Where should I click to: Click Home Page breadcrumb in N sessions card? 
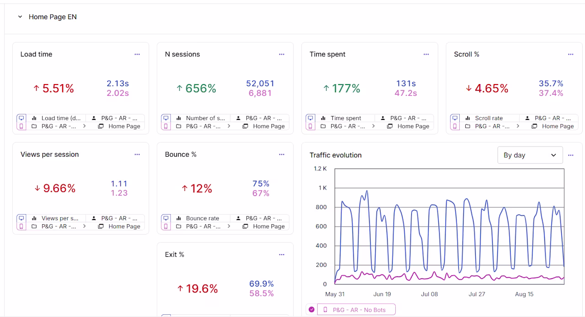pos(269,126)
